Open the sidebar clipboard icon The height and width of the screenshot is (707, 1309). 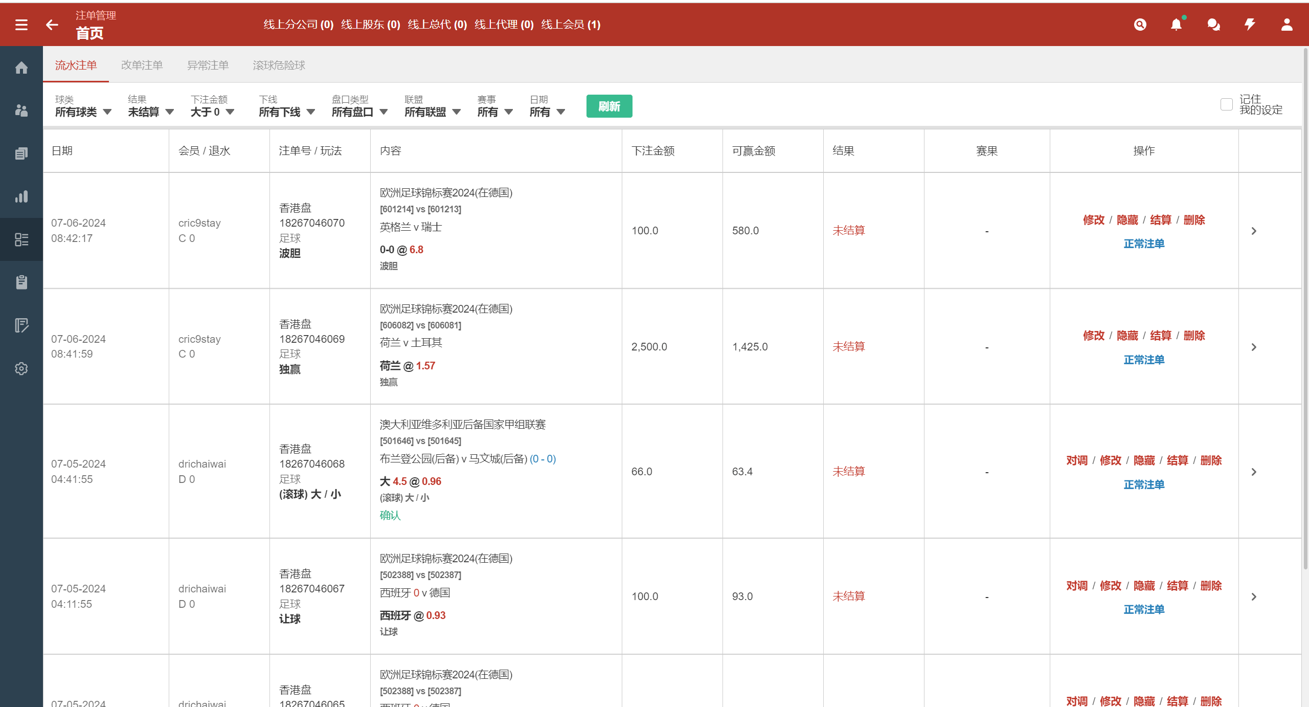click(x=21, y=282)
